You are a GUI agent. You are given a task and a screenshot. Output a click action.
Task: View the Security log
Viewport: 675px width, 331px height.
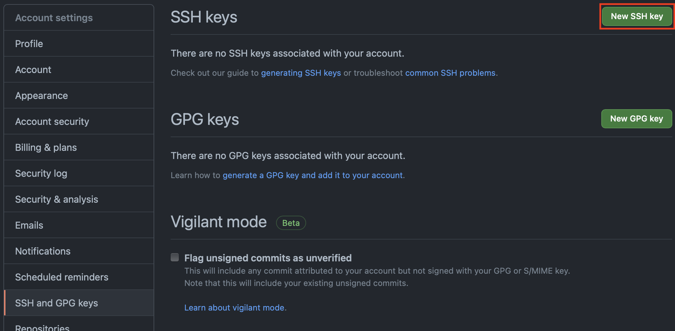click(x=79, y=173)
